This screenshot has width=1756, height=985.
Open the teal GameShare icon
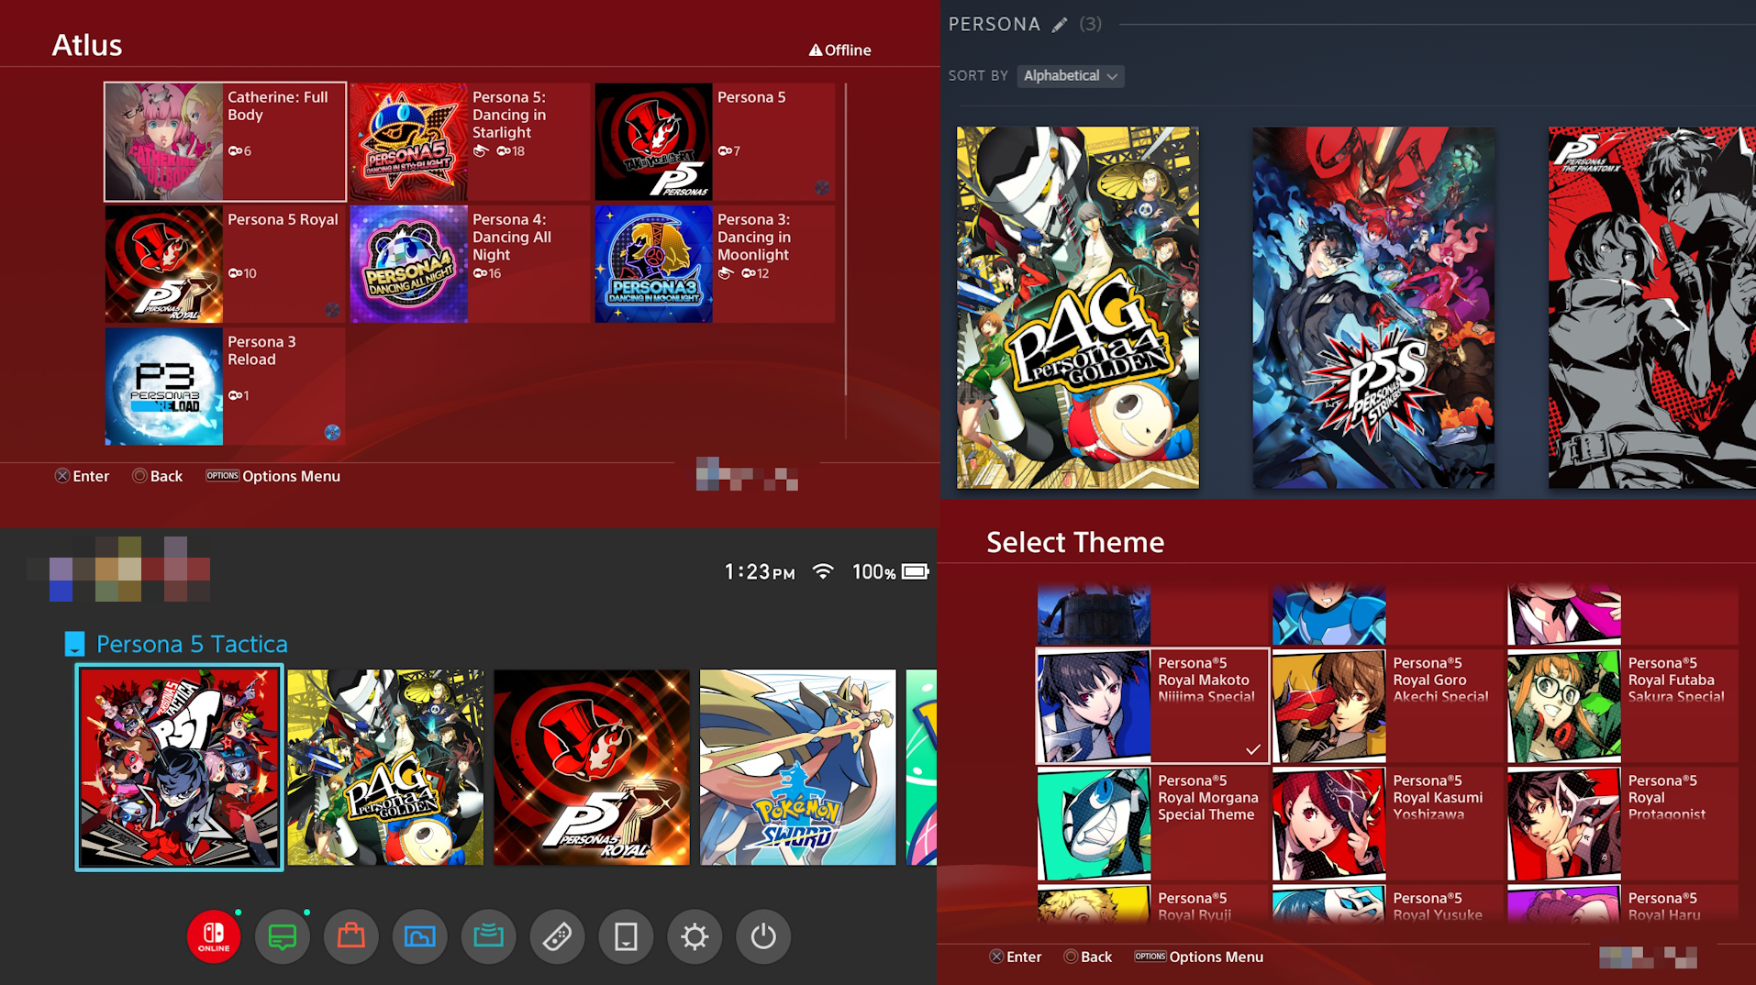(489, 936)
